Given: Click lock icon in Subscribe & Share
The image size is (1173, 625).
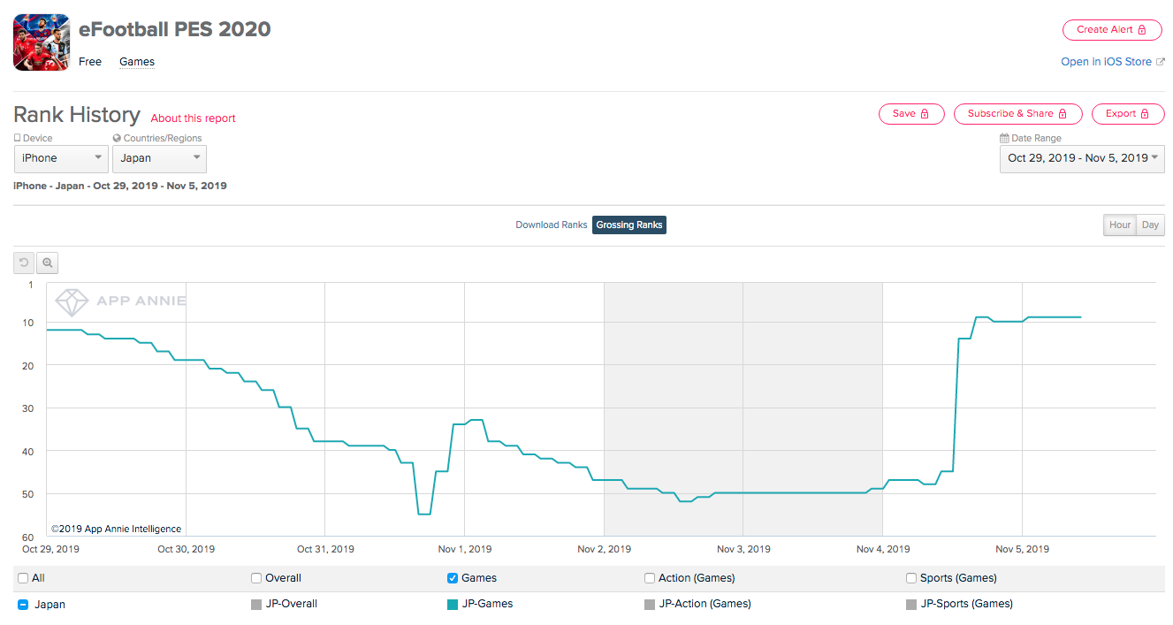Looking at the screenshot, I should click(x=1063, y=113).
